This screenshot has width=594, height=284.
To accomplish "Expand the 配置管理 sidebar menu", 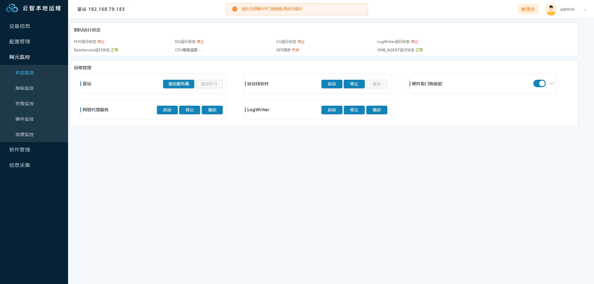I will 20,42.
